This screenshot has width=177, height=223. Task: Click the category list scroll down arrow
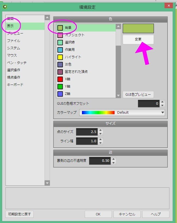[x=47, y=183]
